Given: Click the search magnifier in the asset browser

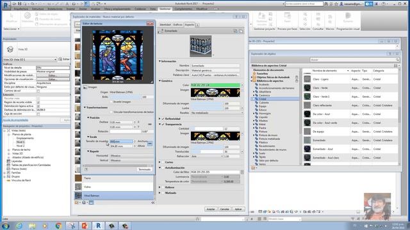Looking at the screenshot, I should point(397,59).
